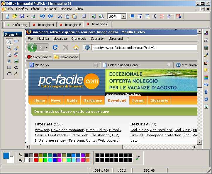Open the 100% zoom dropdown
The width and height of the screenshot is (212, 174).
123,16
